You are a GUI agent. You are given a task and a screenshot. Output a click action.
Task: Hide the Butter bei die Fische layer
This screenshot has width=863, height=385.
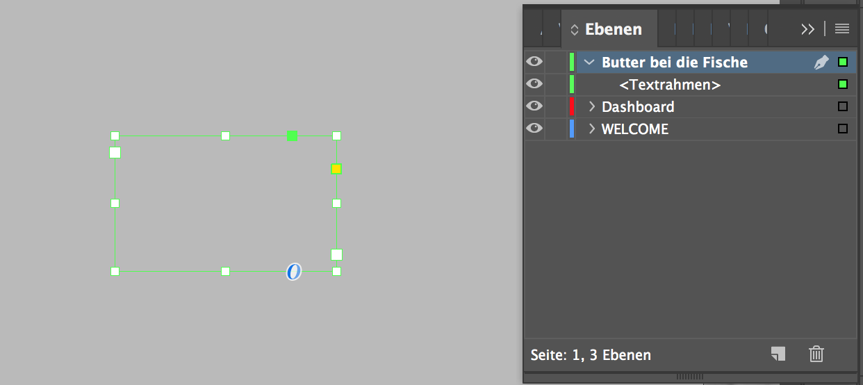pos(534,63)
